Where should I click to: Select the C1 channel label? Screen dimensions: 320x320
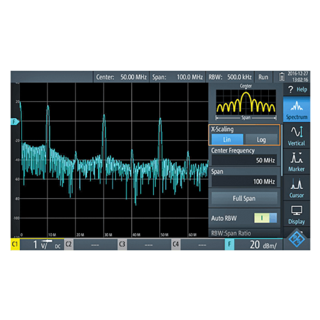point(15,244)
